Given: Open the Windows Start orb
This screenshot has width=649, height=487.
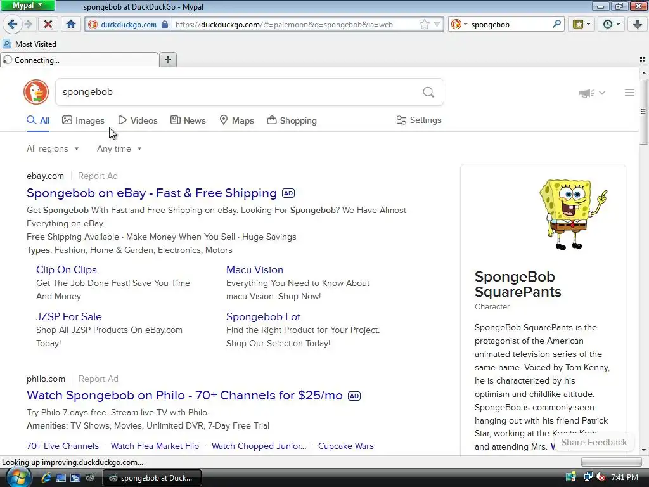Looking at the screenshot, I should point(18,477).
